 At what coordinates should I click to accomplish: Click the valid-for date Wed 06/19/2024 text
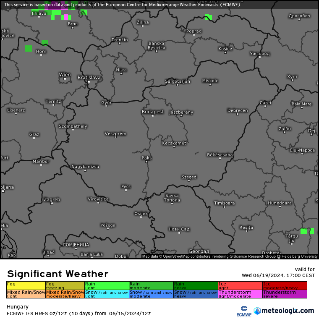pyautogui.click(x=278, y=275)
